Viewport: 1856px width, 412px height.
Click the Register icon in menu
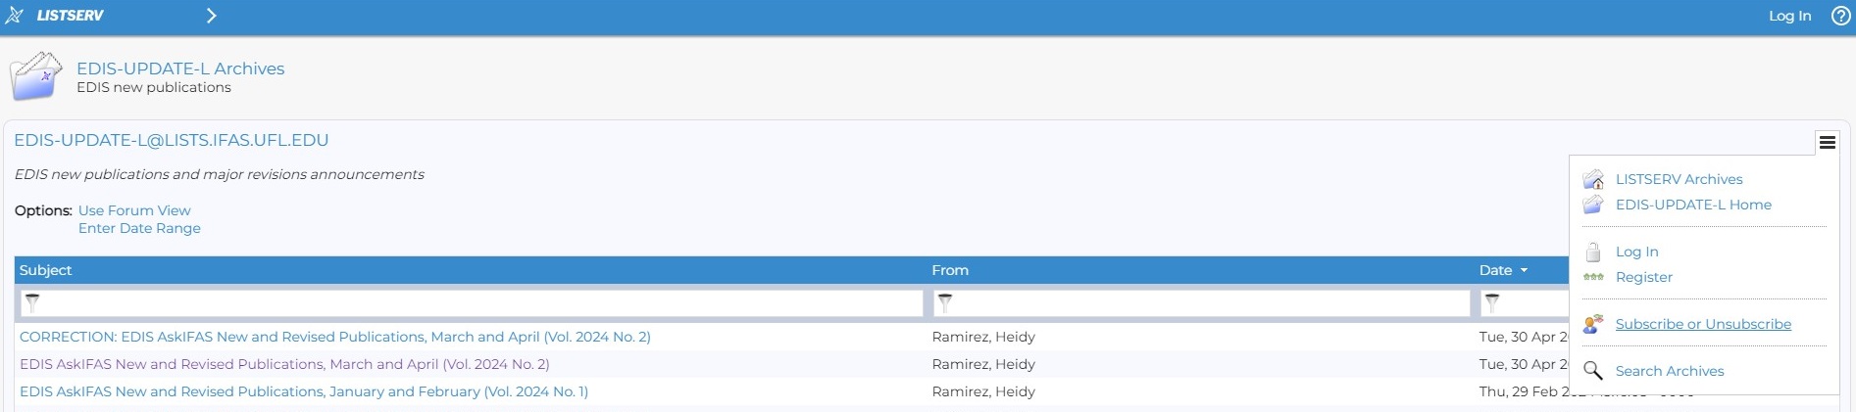click(1593, 277)
